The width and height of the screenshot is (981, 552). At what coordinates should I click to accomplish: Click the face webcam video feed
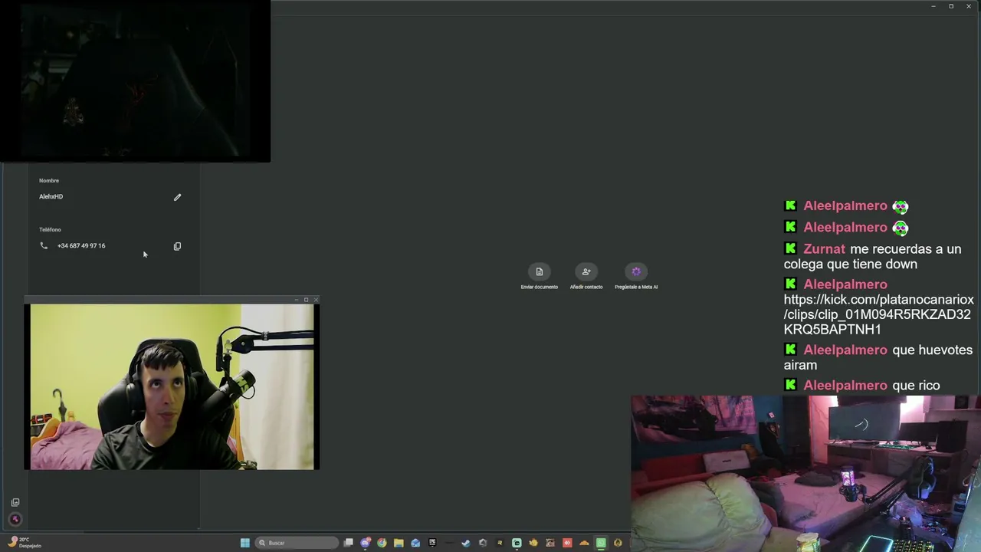(x=172, y=386)
